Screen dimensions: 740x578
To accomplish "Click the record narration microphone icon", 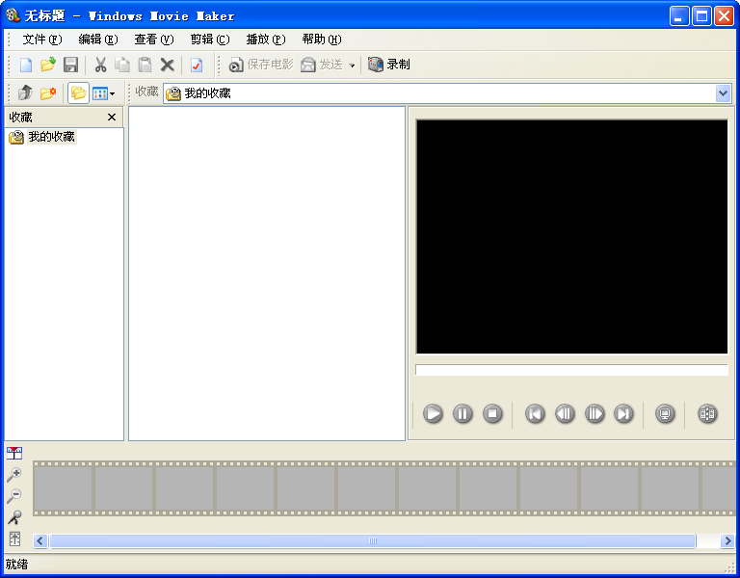I will [x=14, y=517].
